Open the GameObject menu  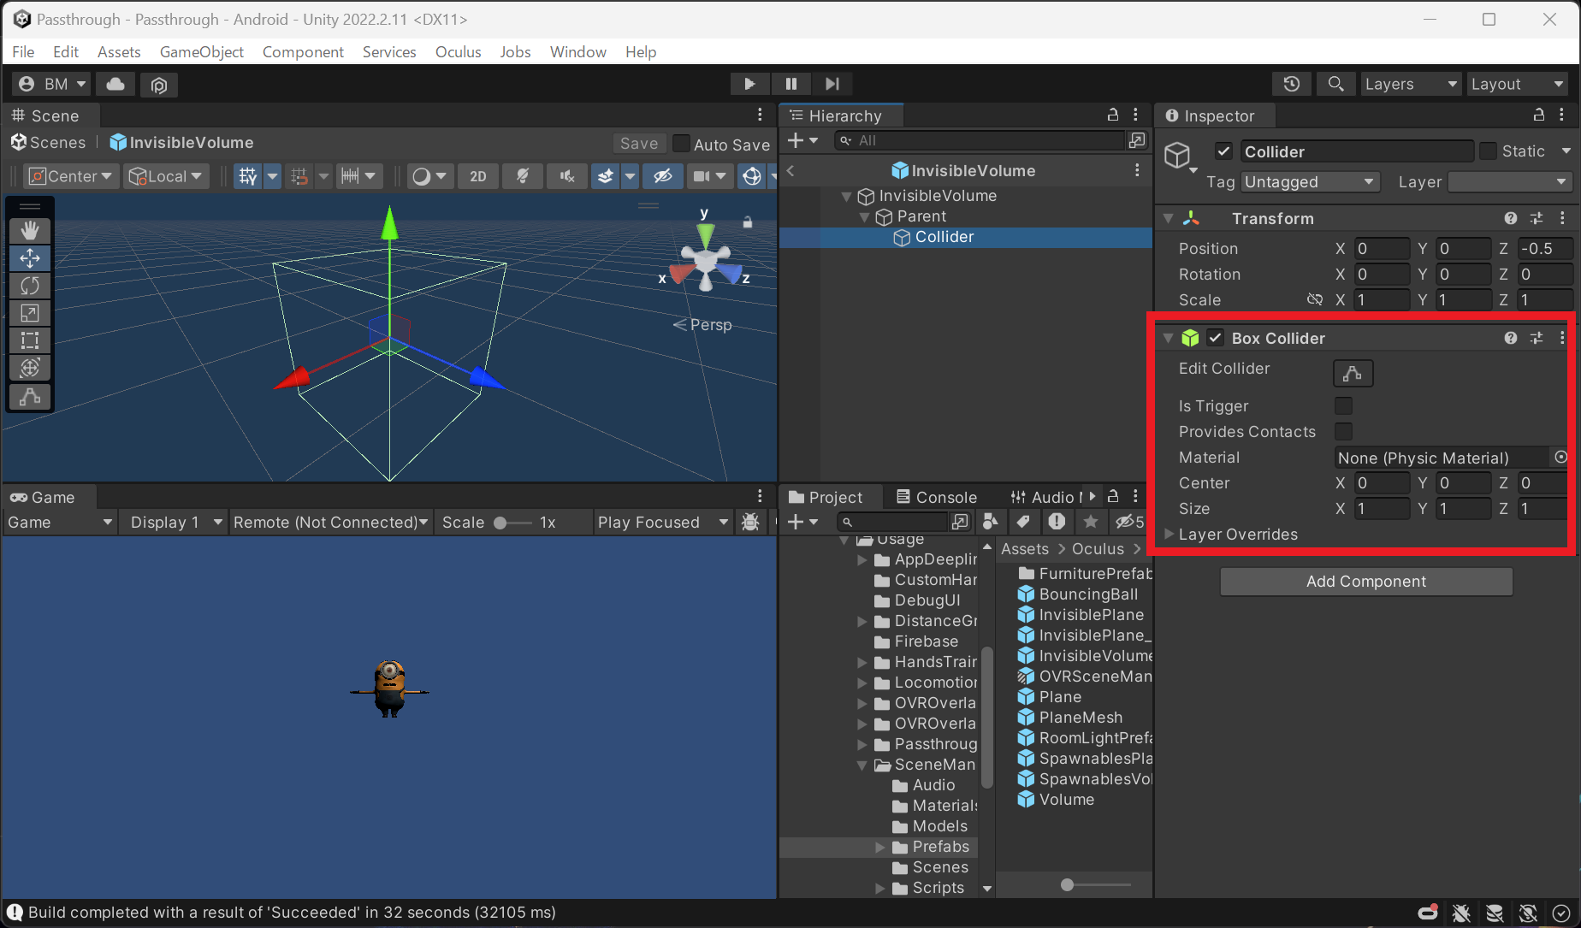201,51
